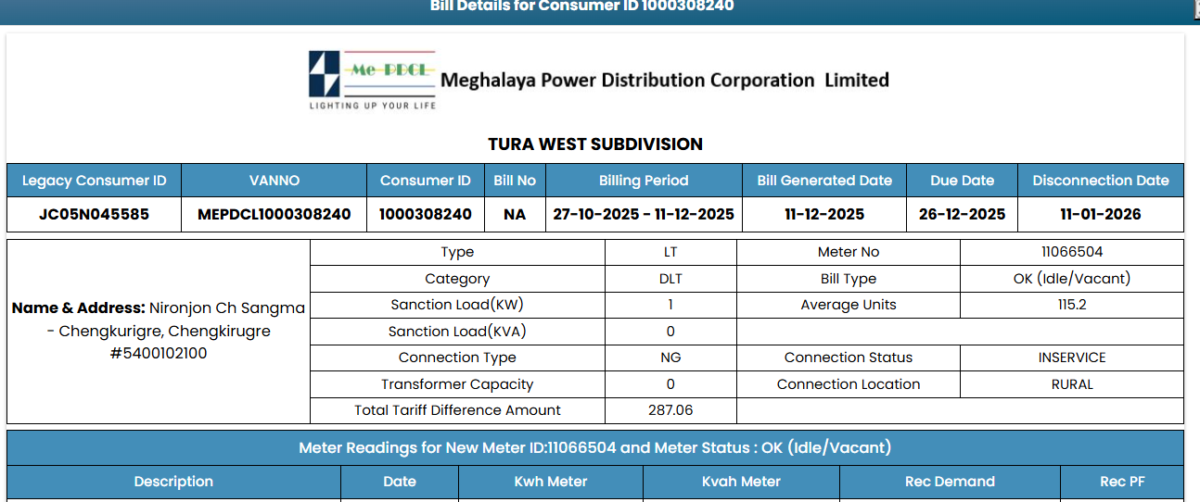Select Bill Type value 'OK (Idle/Vacant)'
This screenshot has height=502, width=1200.
click(x=1072, y=279)
